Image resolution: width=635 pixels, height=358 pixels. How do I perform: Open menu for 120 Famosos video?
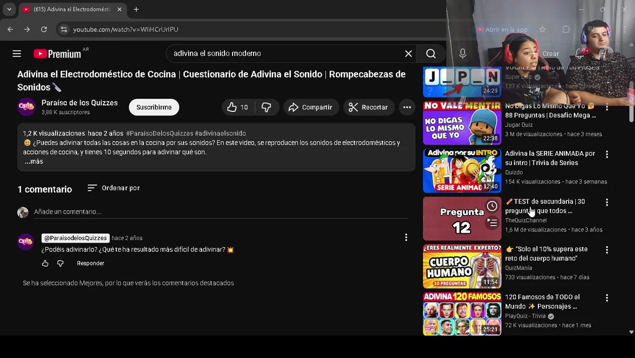(x=607, y=298)
